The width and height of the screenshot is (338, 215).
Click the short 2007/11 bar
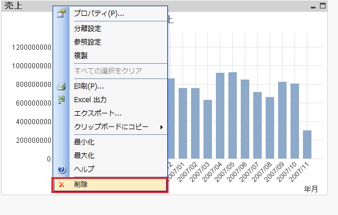click(307, 144)
